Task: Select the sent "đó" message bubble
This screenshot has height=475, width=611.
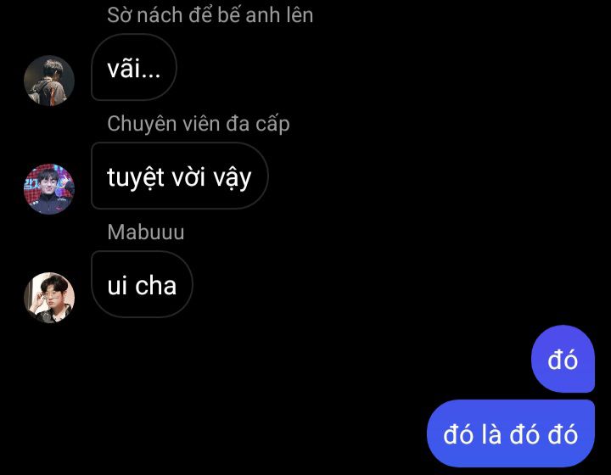Action: click(563, 359)
